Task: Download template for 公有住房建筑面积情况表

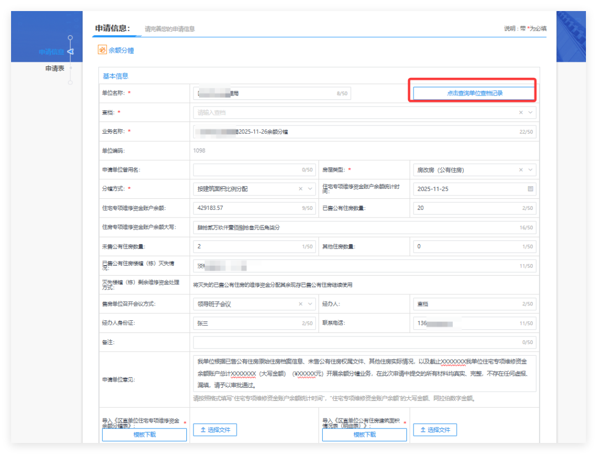Action: 364,435
